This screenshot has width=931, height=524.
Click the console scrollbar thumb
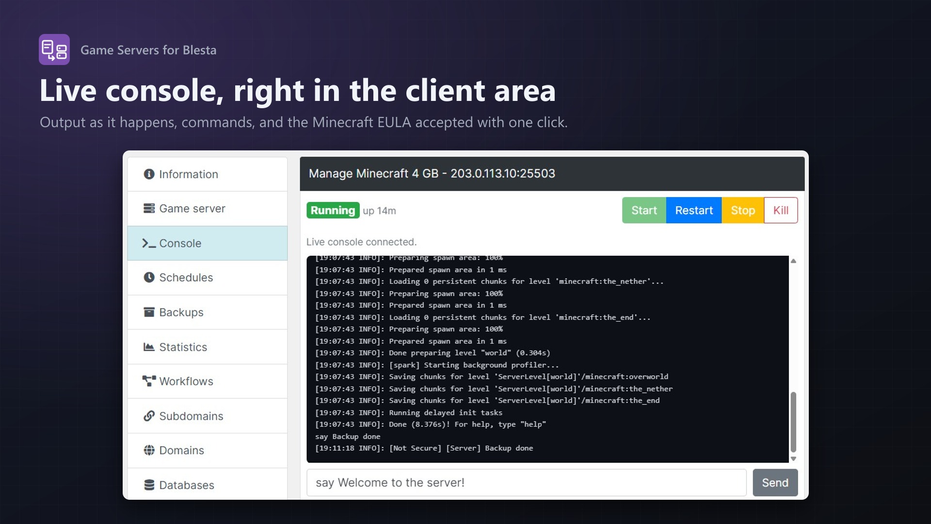pyautogui.click(x=793, y=422)
